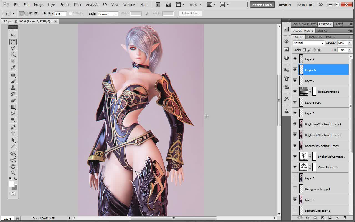Select the Gradient tool

point(13,107)
